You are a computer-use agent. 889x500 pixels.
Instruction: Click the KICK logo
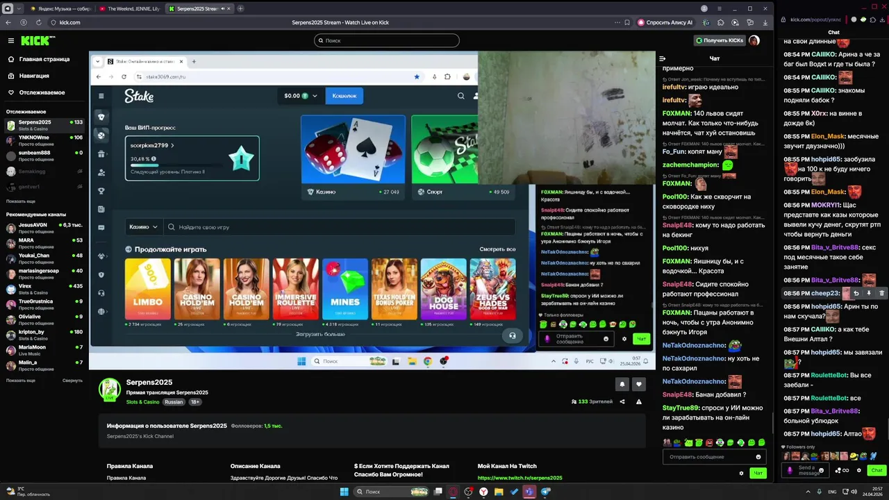tap(38, 41)
